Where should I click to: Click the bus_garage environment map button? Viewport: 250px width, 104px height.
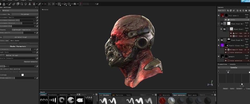[x=25, y=14]
